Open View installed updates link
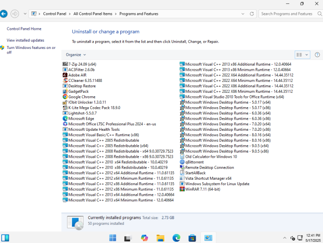Viewport: 323px width, 243px height. pyautogui.click(x=25, y=40)
